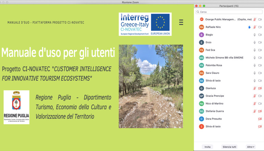Focus the Cerca search field
The width and height of the screenshot is (264, 151).
click(229, 12)
